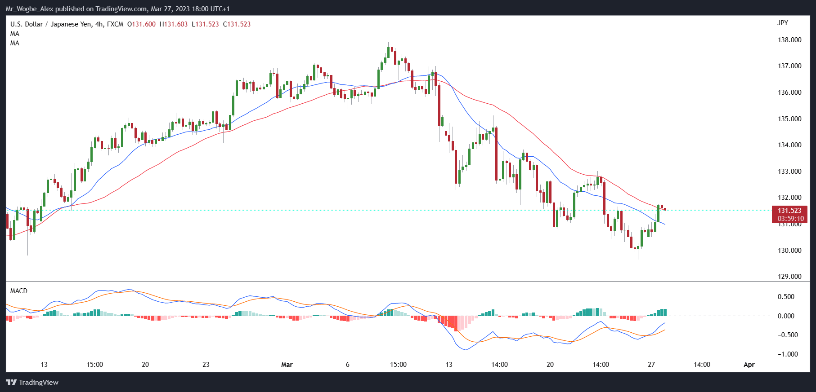Click the 134.000 price axis label
816x392 pixels.
[789, 145]
